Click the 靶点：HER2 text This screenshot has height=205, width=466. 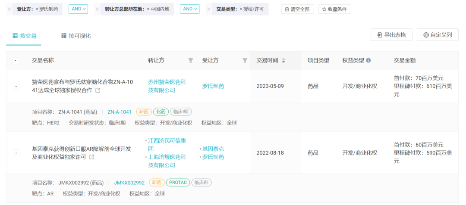[x=46, y=123]
